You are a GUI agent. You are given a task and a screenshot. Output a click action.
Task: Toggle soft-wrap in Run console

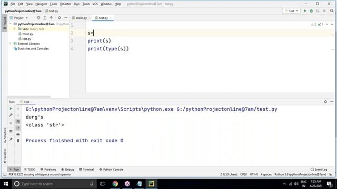[x=18, y=122]
